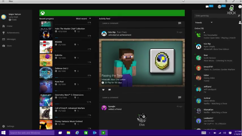Image resolution: width=242 pixels, height=136 pixels.
Task: Open the Minecraft achievement image
Action: coord(142,63)
